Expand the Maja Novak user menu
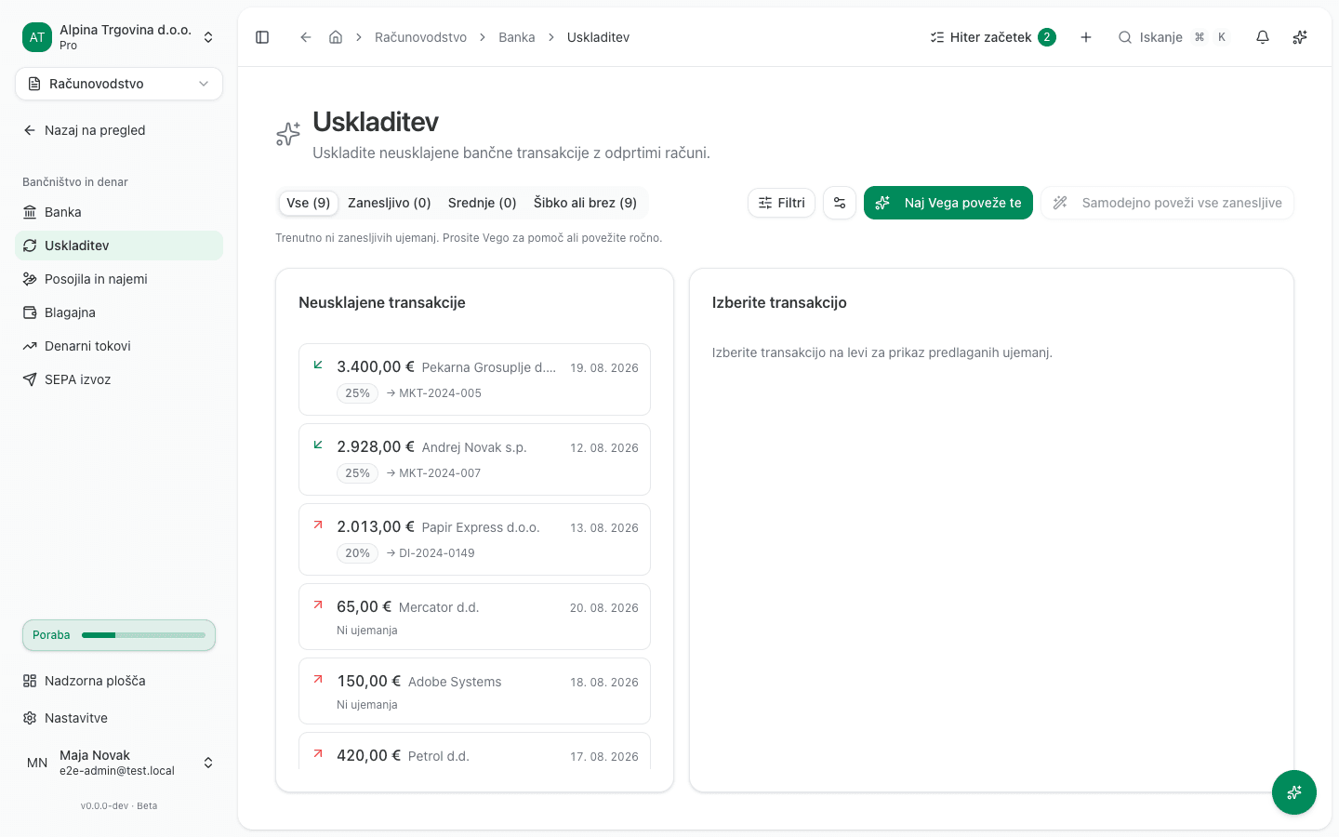This screenshot has width=1339, height=837. point(119,763)
